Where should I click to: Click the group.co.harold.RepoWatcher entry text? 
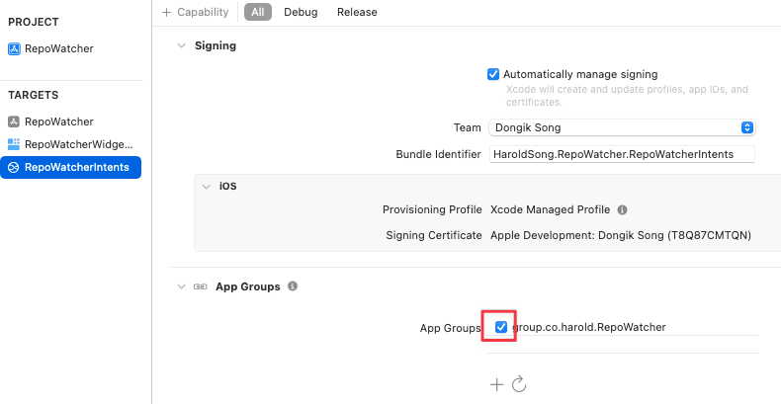pyautogui.click(x=589, y=327)
